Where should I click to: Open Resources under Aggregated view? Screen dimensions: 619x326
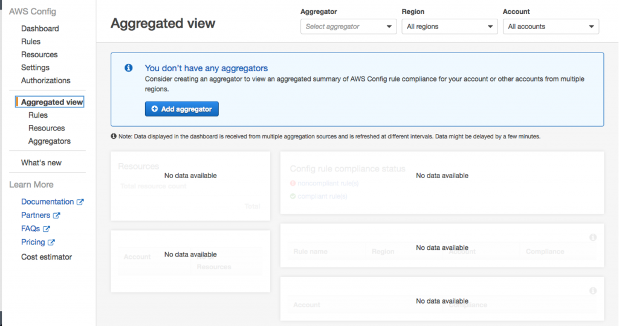(x=46, y=128)
